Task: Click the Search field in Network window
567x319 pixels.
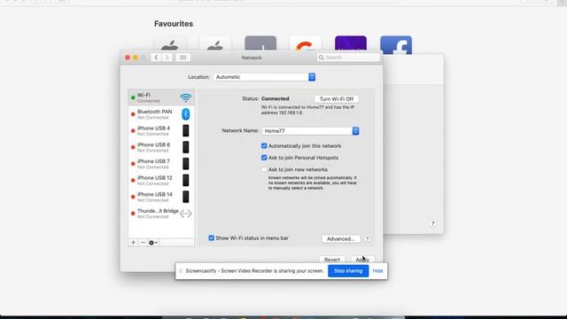Action: [348, 58]
